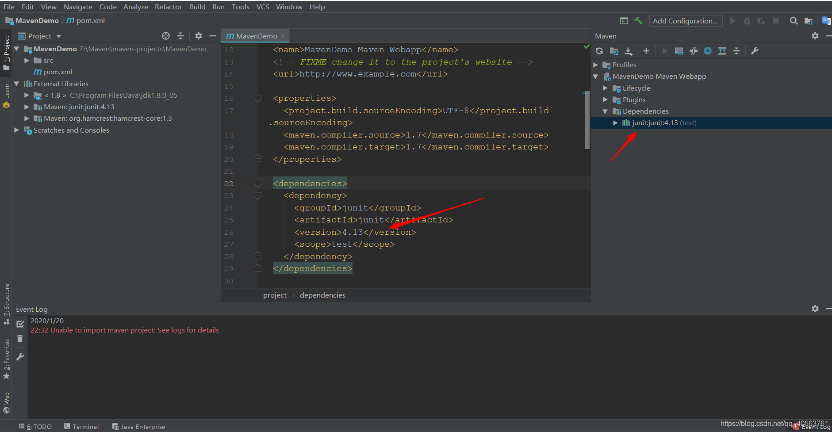The height and width of the screenshot is (432, 832).
Task: Open the Favorites side tool window
Action: [6, 359]
